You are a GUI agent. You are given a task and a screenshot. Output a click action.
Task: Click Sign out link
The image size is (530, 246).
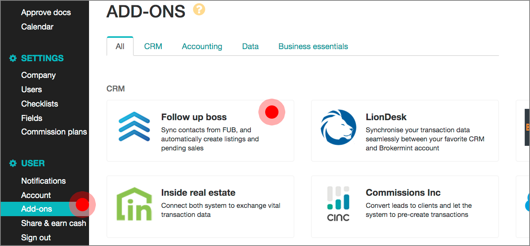click(x=36, y=238)
